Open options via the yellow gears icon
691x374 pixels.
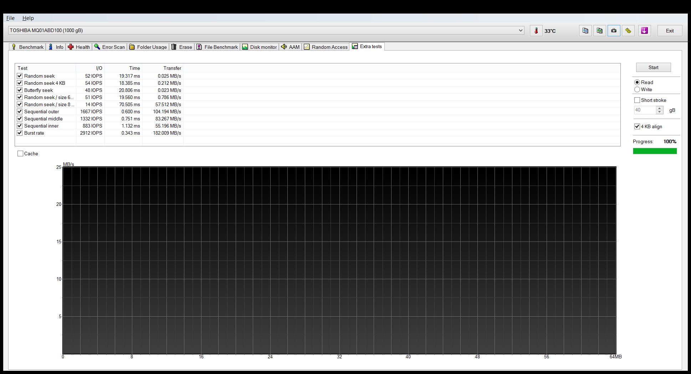click(628, 31)
